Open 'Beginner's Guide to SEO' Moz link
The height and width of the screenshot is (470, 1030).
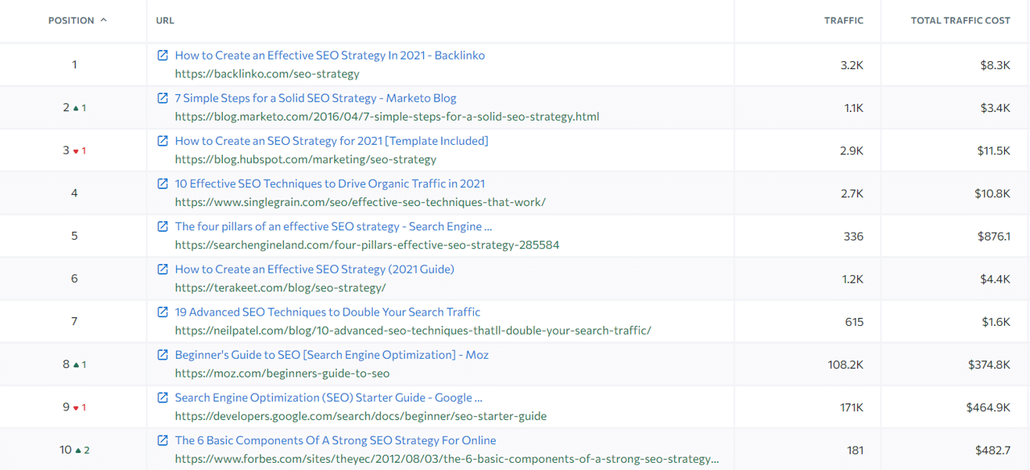[332, 355]
